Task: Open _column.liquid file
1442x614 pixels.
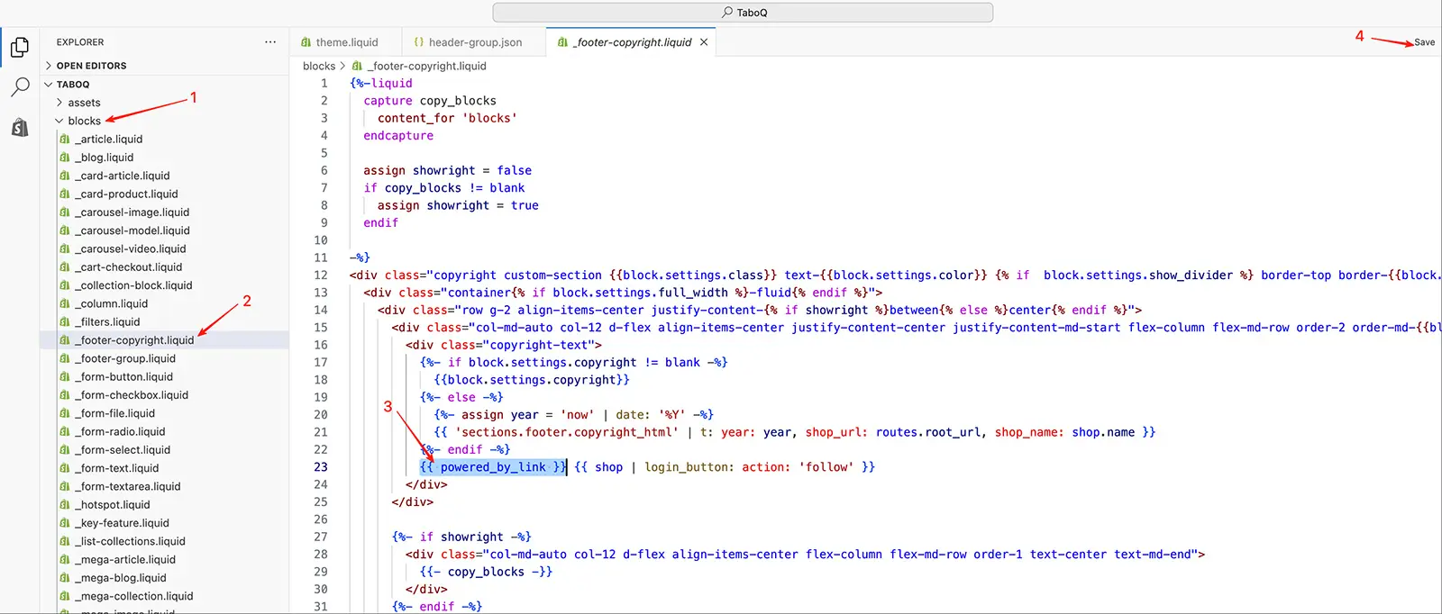Action: [112, 303]
